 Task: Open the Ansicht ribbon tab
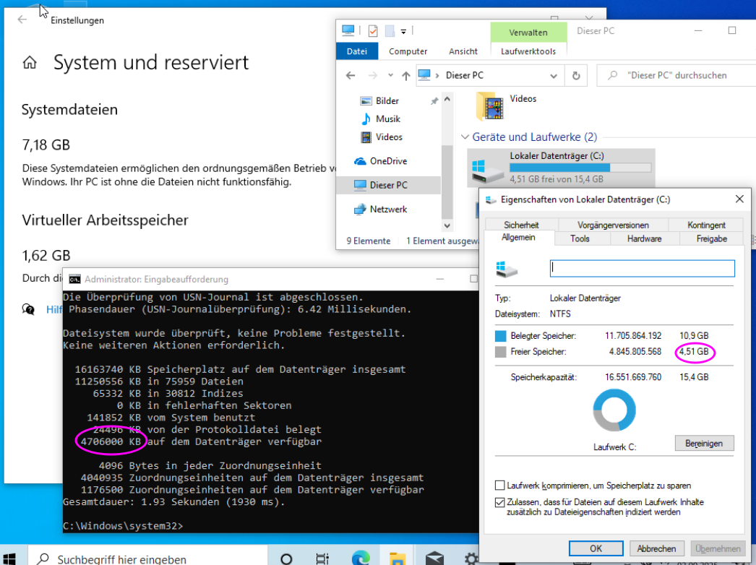pyautogui.click(x=463, y=51)
